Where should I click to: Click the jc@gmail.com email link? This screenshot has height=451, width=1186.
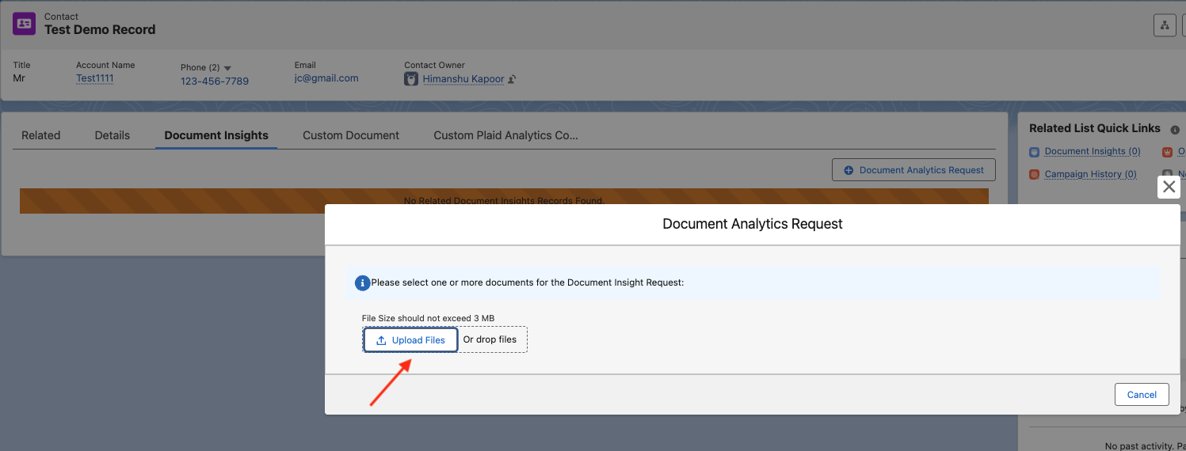click(x=326, y=78)
